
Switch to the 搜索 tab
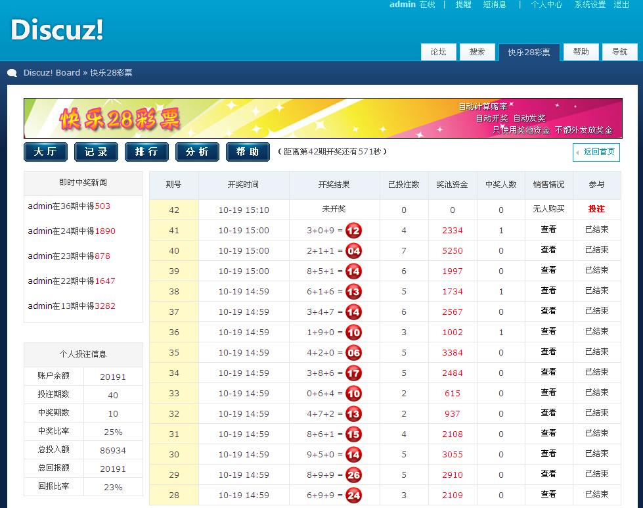point(477,52)
